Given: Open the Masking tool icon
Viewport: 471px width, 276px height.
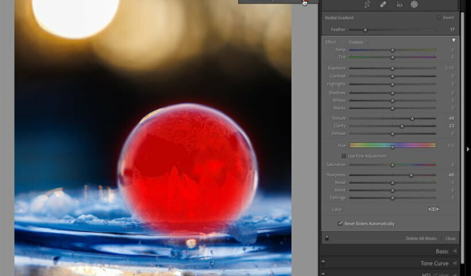Looking at the screenshot, I should 414,5.
